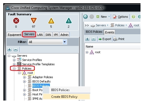The image size is (144, 104).
Task: Select the BIOS Policies tab in right pane
Action: (x=94, y=32)
